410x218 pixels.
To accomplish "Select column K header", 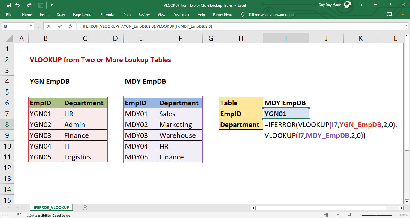I will (x=361, y=38).
